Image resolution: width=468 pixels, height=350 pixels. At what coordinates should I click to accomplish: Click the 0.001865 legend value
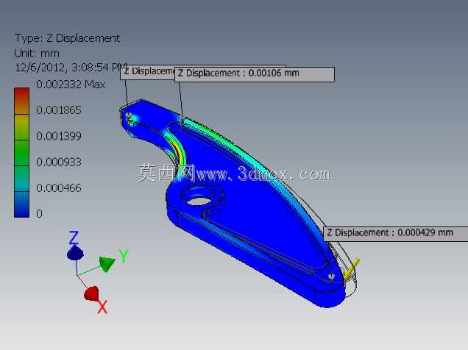pos(59,110)
